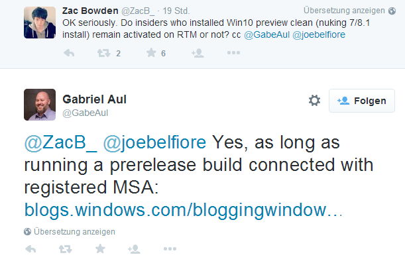Open more options on Zac Bowden's tweet

(x=233, y=52)
